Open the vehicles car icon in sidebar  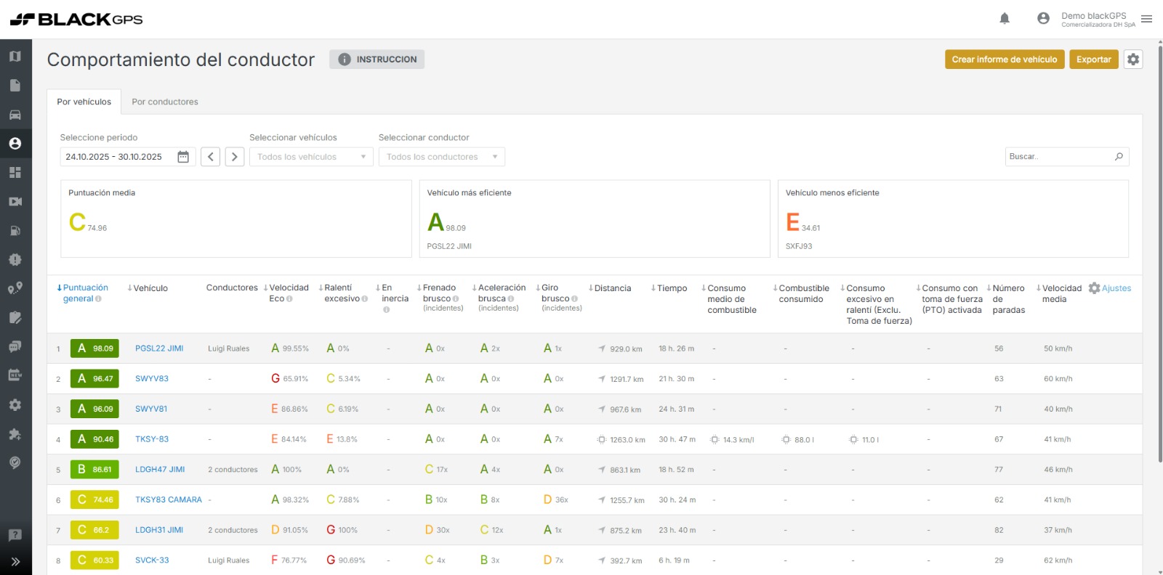coord(15,115)
